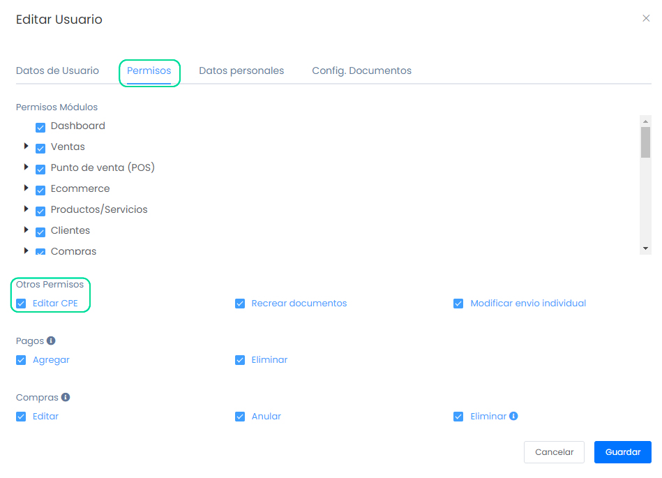
Task: Click the info icon next to Compras heading
Action: click(x=66, y=397)
